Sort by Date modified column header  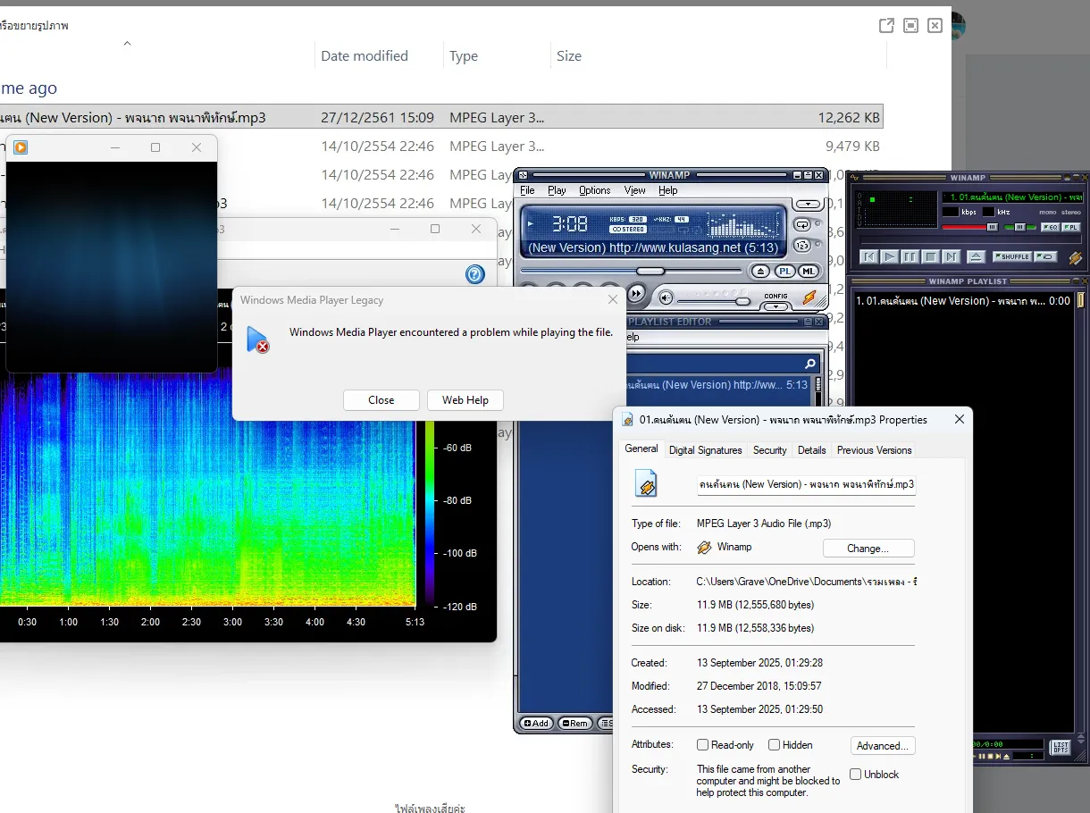[365, 55]
